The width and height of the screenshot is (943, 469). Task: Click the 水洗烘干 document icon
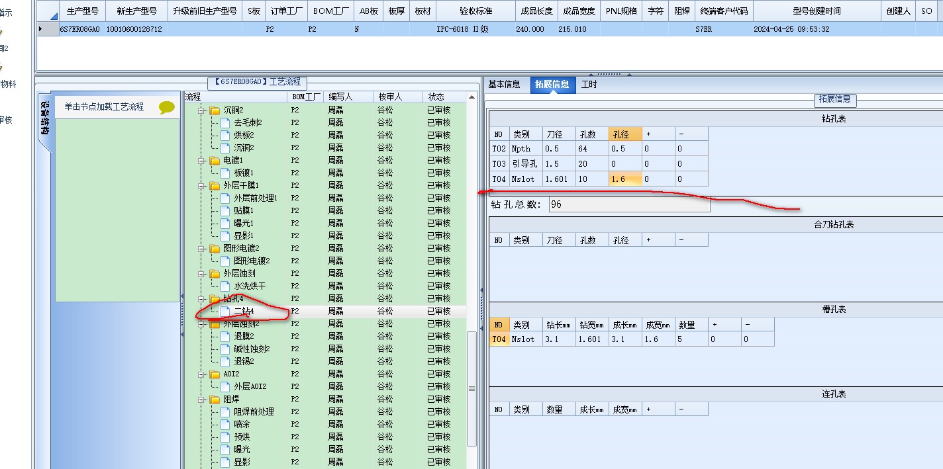pos(226,286)
